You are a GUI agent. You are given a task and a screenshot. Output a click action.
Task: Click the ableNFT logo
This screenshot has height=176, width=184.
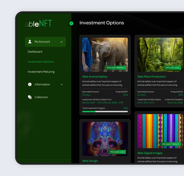pyautogui.click(x=38, y=24)
